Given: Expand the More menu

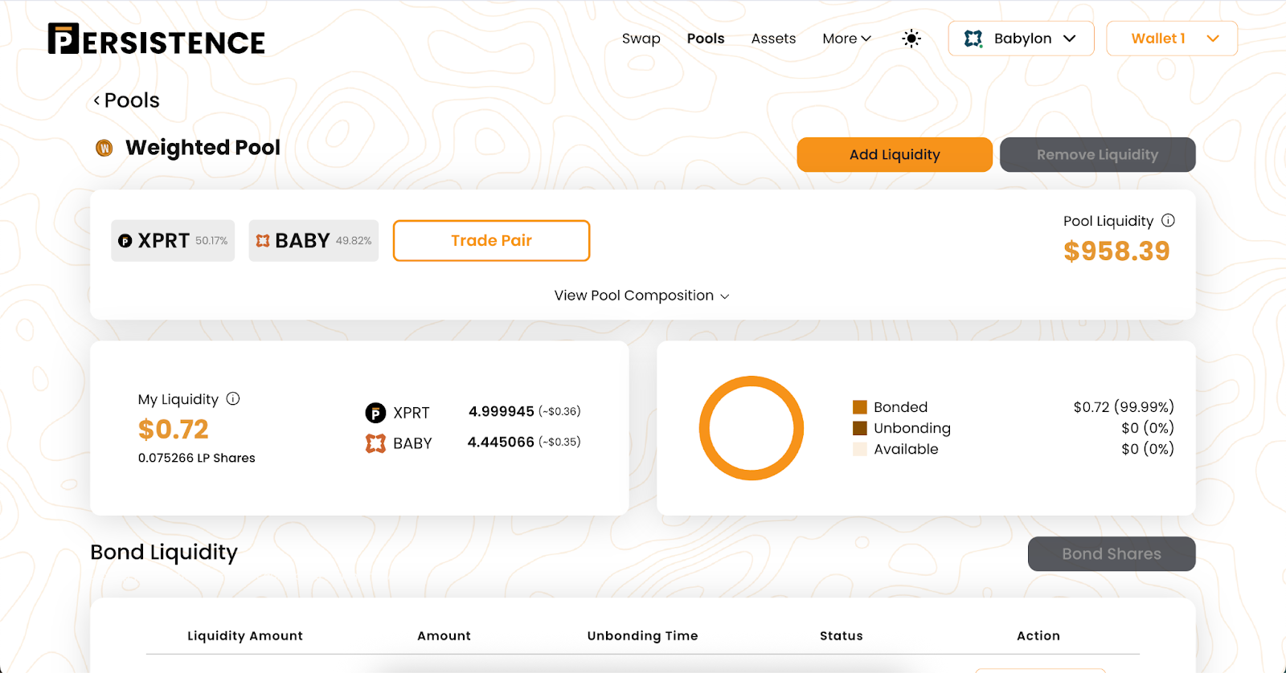Looking at the screenshot, I should pos(846,39).
